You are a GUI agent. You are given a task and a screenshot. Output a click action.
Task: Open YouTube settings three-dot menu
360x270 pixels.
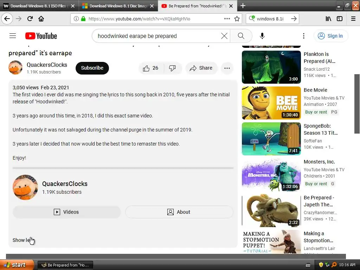point(303,36)
